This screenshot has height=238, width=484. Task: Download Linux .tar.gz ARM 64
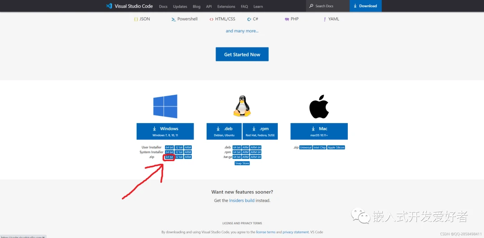click(255, 157)
